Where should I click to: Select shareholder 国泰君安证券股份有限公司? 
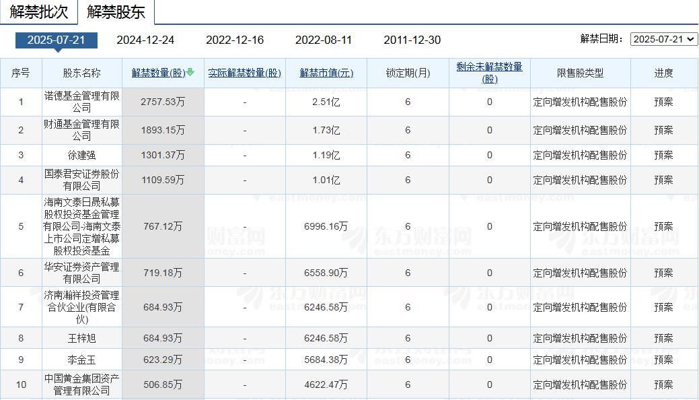[x=82, y=180]
